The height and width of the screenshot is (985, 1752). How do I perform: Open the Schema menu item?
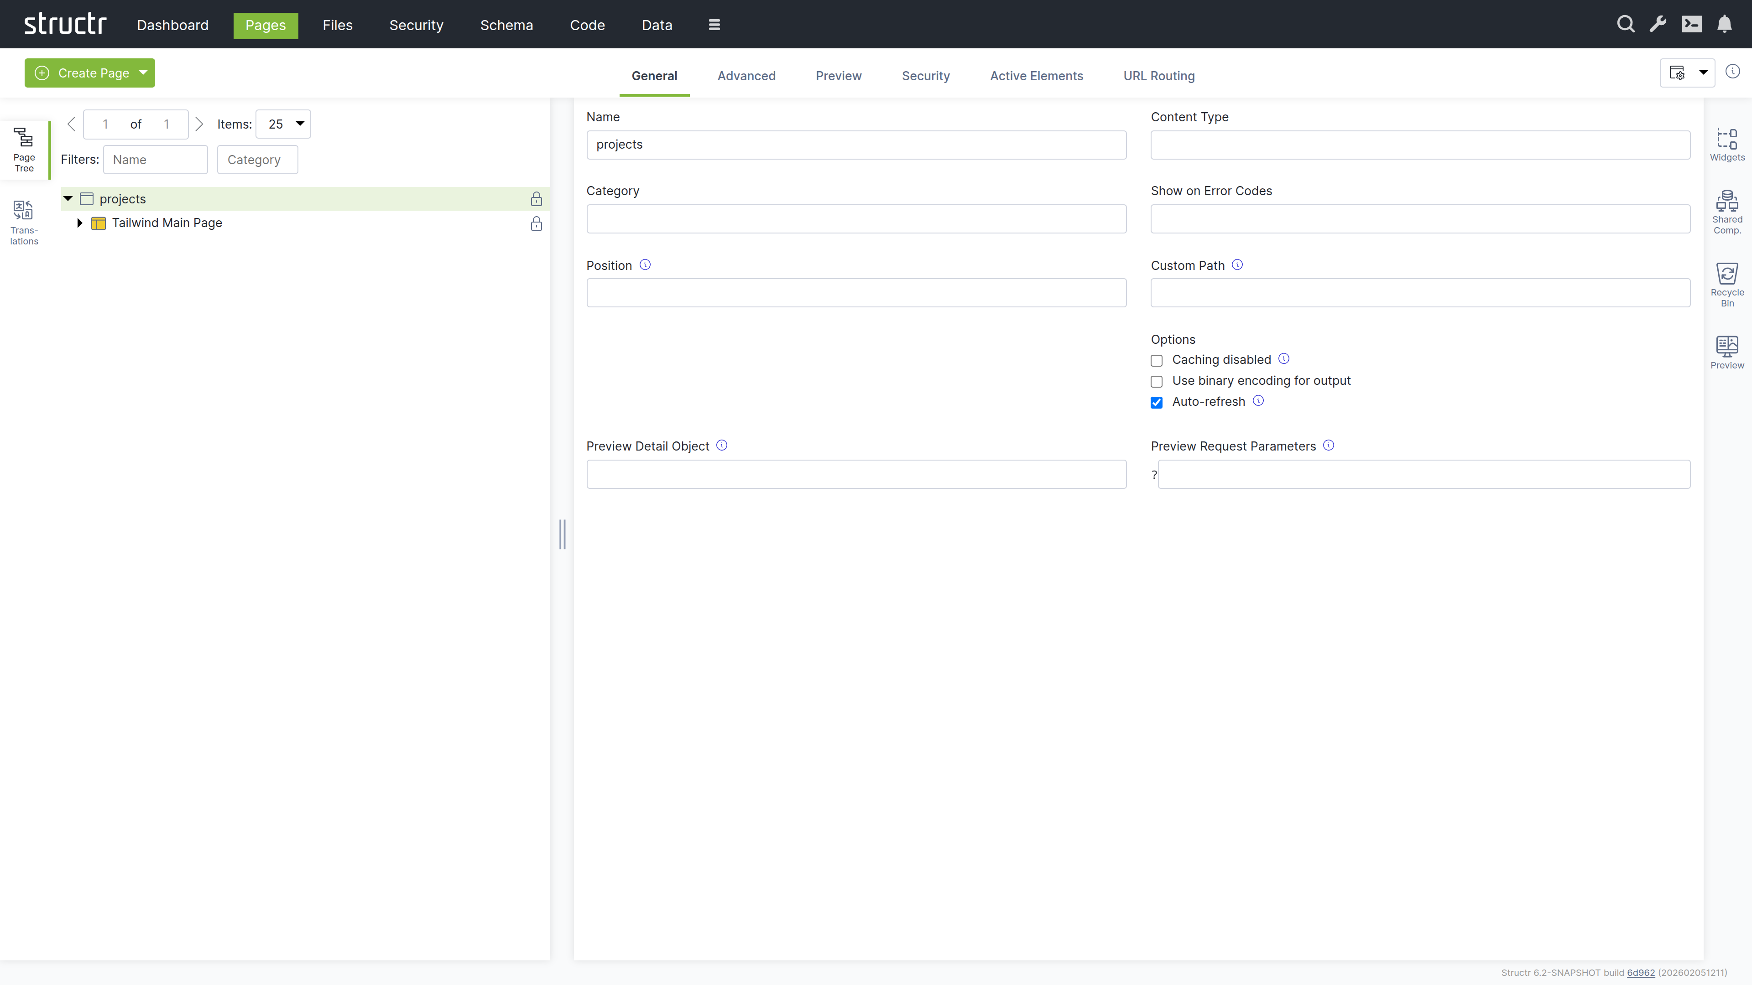tap(506, 25)
